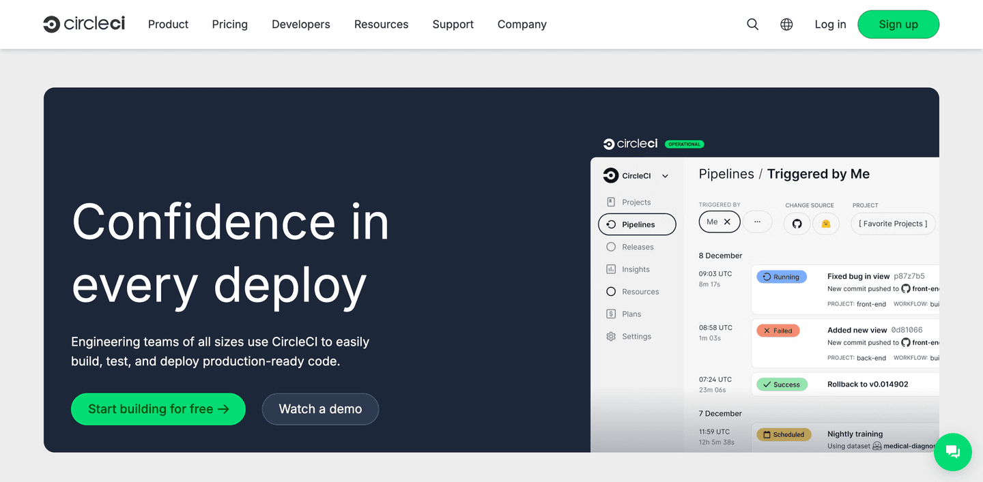Open the Pricing menu item
Image resolution: width=983 pixels, height=482 pixels.
[230, 25]
